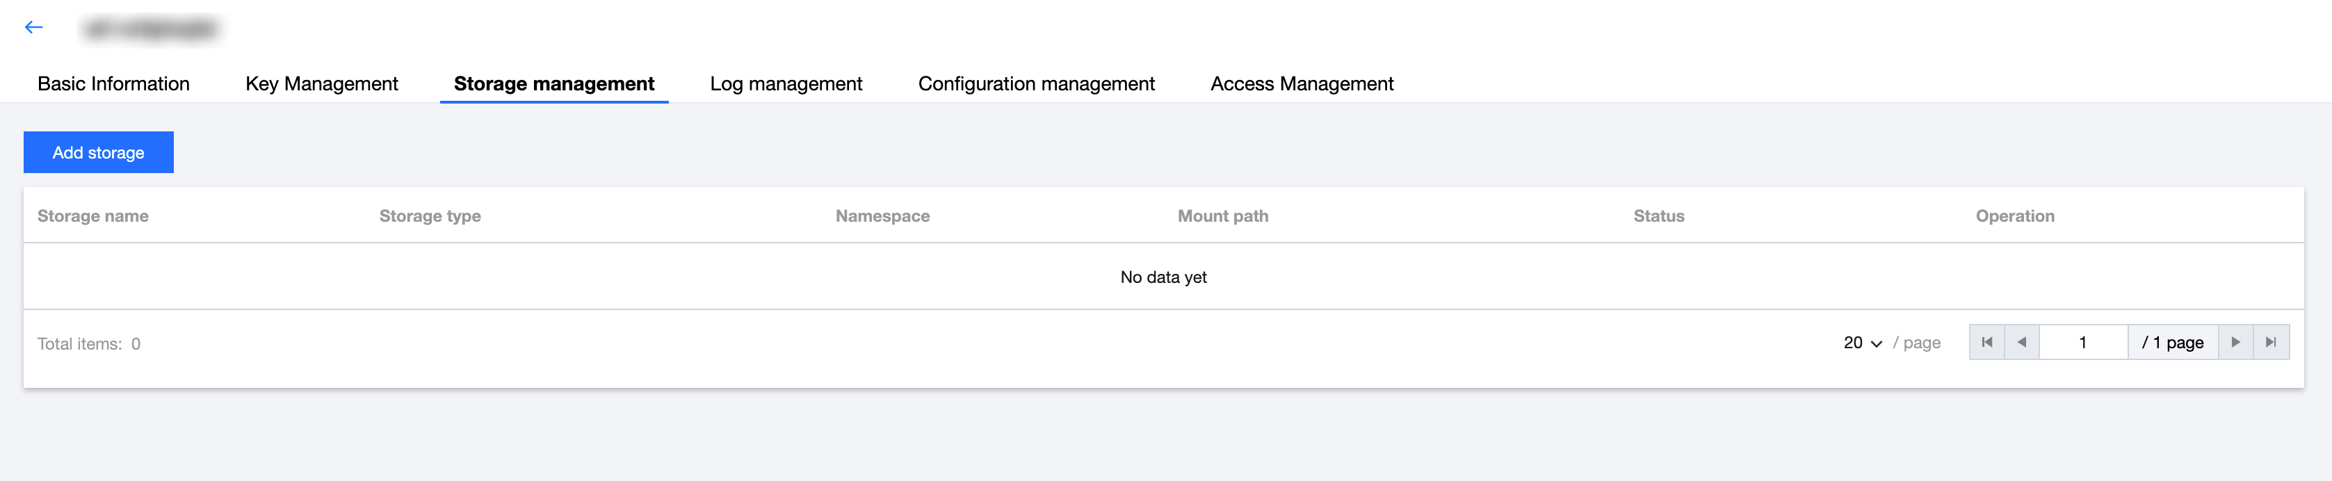
Task: Open the Access Management tab
Action: click(1301, 84)
